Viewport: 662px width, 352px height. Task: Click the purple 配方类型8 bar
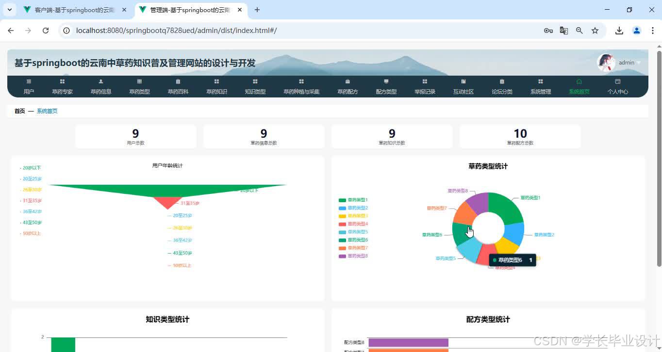408,343
